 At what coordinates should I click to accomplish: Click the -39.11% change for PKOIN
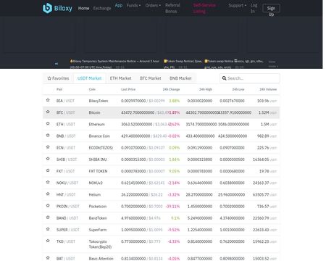pos(172,207)
